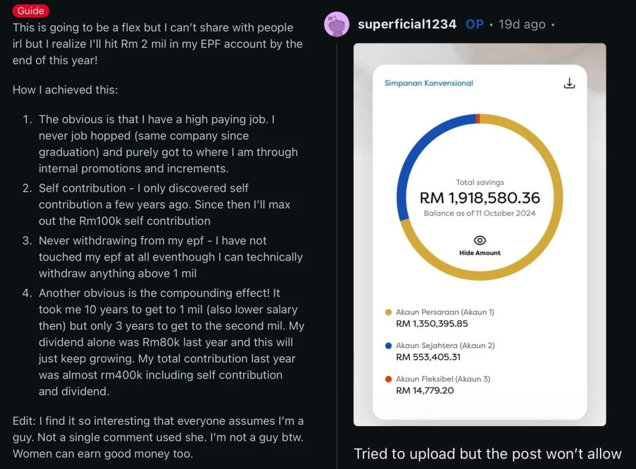Click the OP badge next to username
The height and width of the screenshot is (469, 636).
tap(475, 25)
